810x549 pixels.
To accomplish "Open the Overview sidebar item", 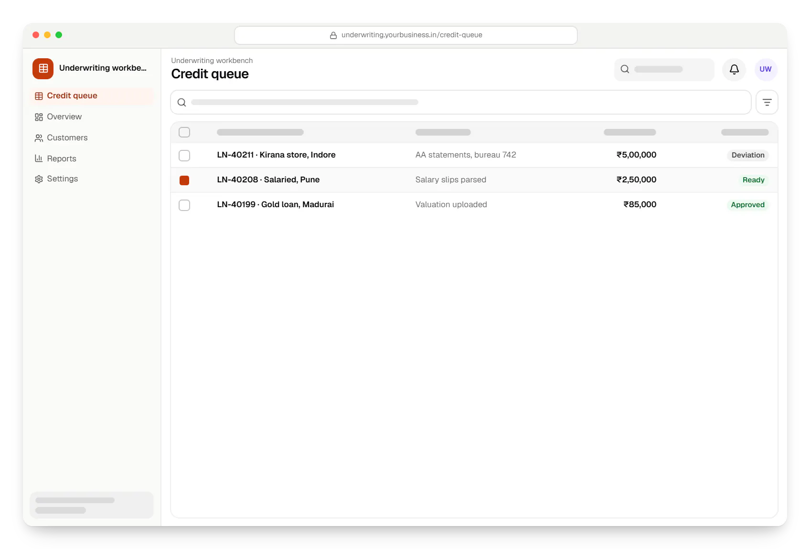I will pos(92,117).
